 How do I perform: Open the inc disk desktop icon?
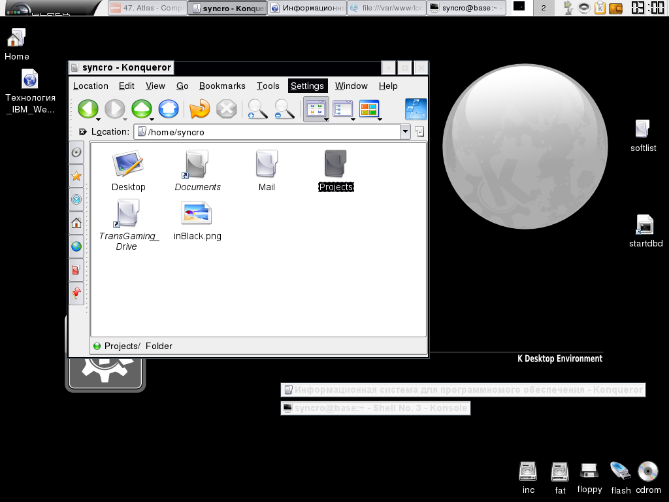(528, 478)
